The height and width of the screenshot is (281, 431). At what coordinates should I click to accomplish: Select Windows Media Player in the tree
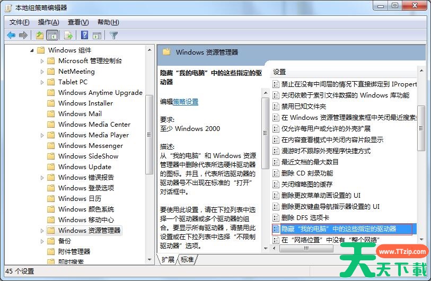point(93,135)
